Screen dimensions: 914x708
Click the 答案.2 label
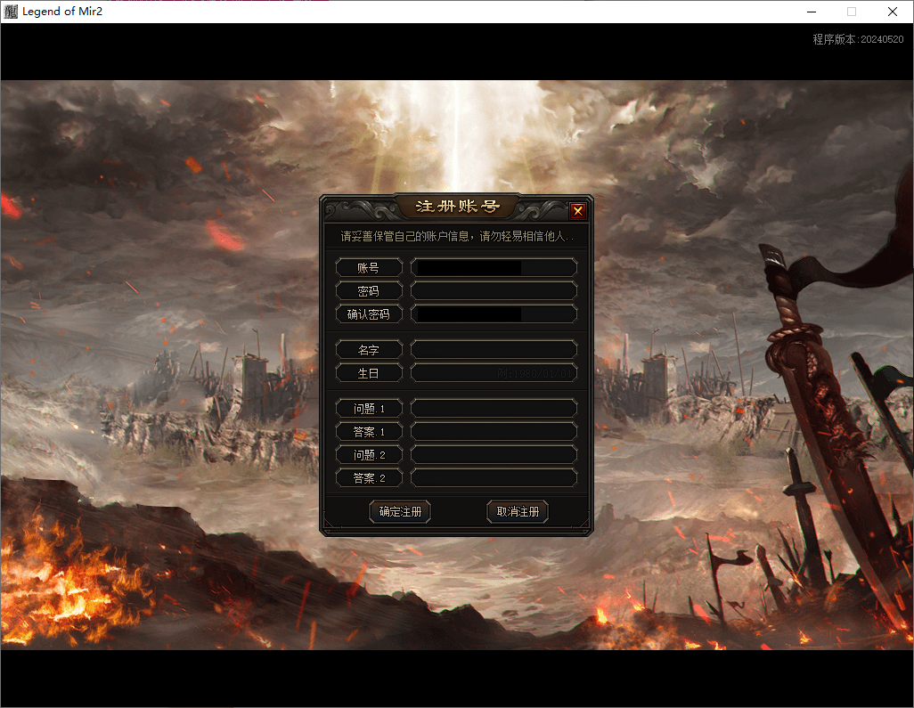[369, 478]
